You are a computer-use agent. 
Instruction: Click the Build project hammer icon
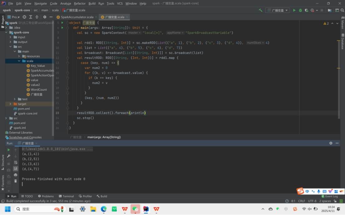click(260, 10)
